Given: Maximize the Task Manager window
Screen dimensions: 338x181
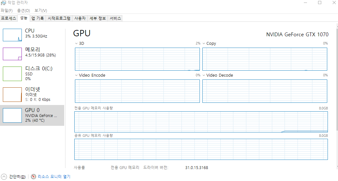Looking at the screenshot, I should [320, 3].
